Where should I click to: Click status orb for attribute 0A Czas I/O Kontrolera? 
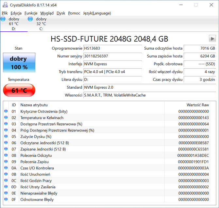[6, 168]
